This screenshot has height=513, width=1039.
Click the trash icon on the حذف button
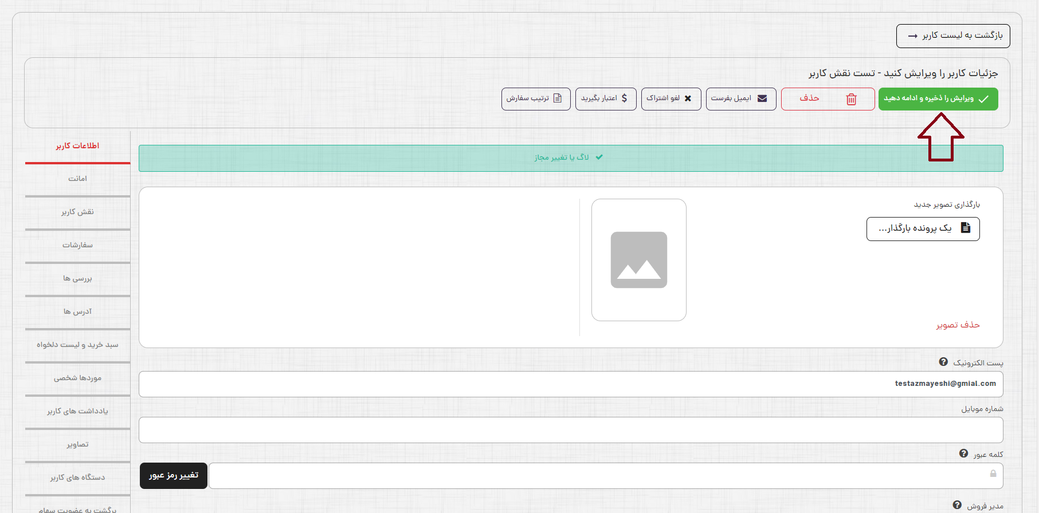[x=851, y=99]
